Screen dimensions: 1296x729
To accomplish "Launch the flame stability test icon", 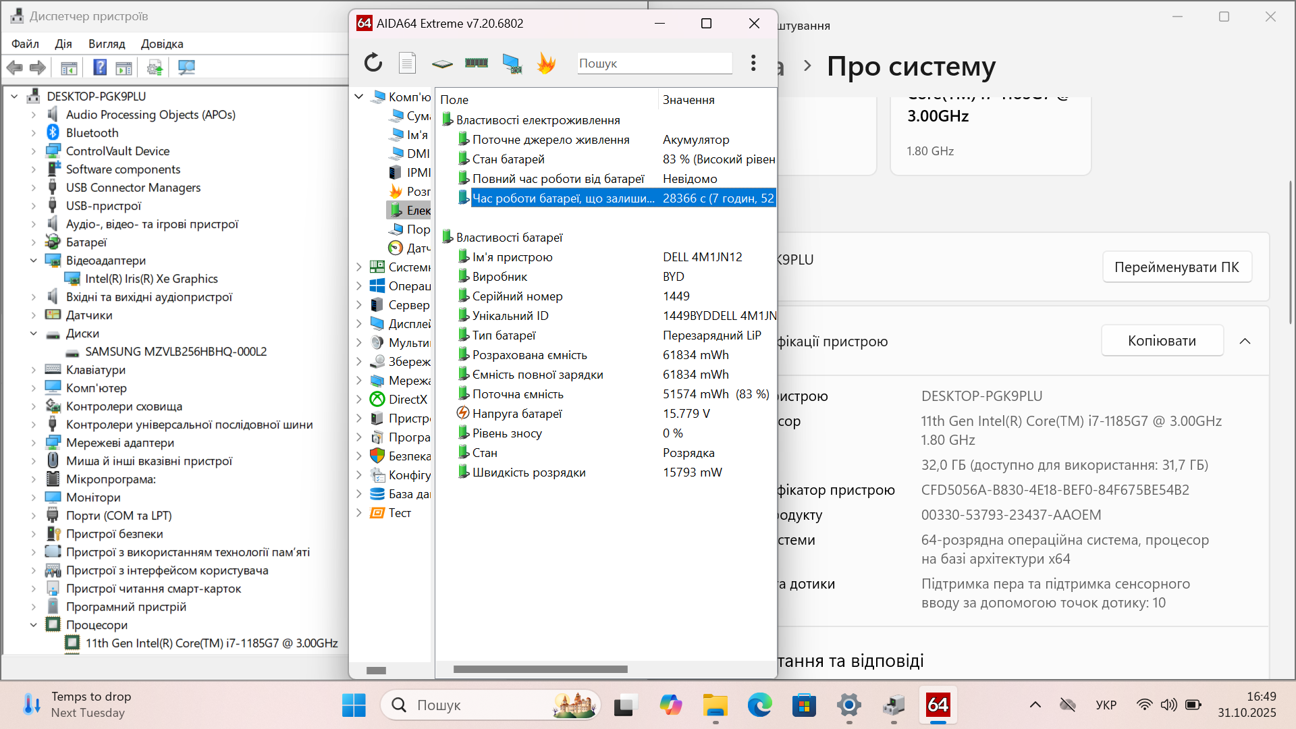I will click(546, 63).
